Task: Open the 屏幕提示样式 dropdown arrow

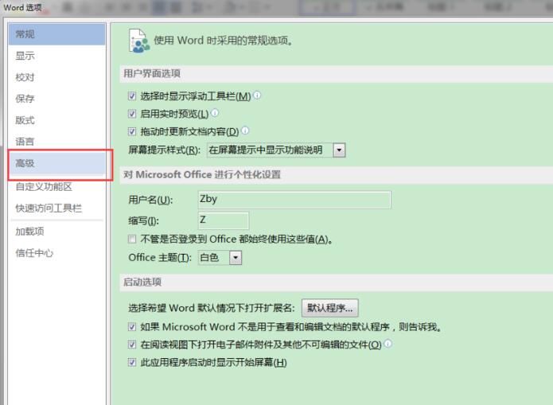Action: click(x=339, y=150)
